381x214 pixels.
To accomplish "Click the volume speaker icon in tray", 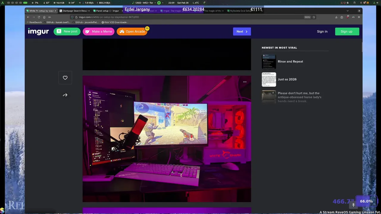I will 377,3.
